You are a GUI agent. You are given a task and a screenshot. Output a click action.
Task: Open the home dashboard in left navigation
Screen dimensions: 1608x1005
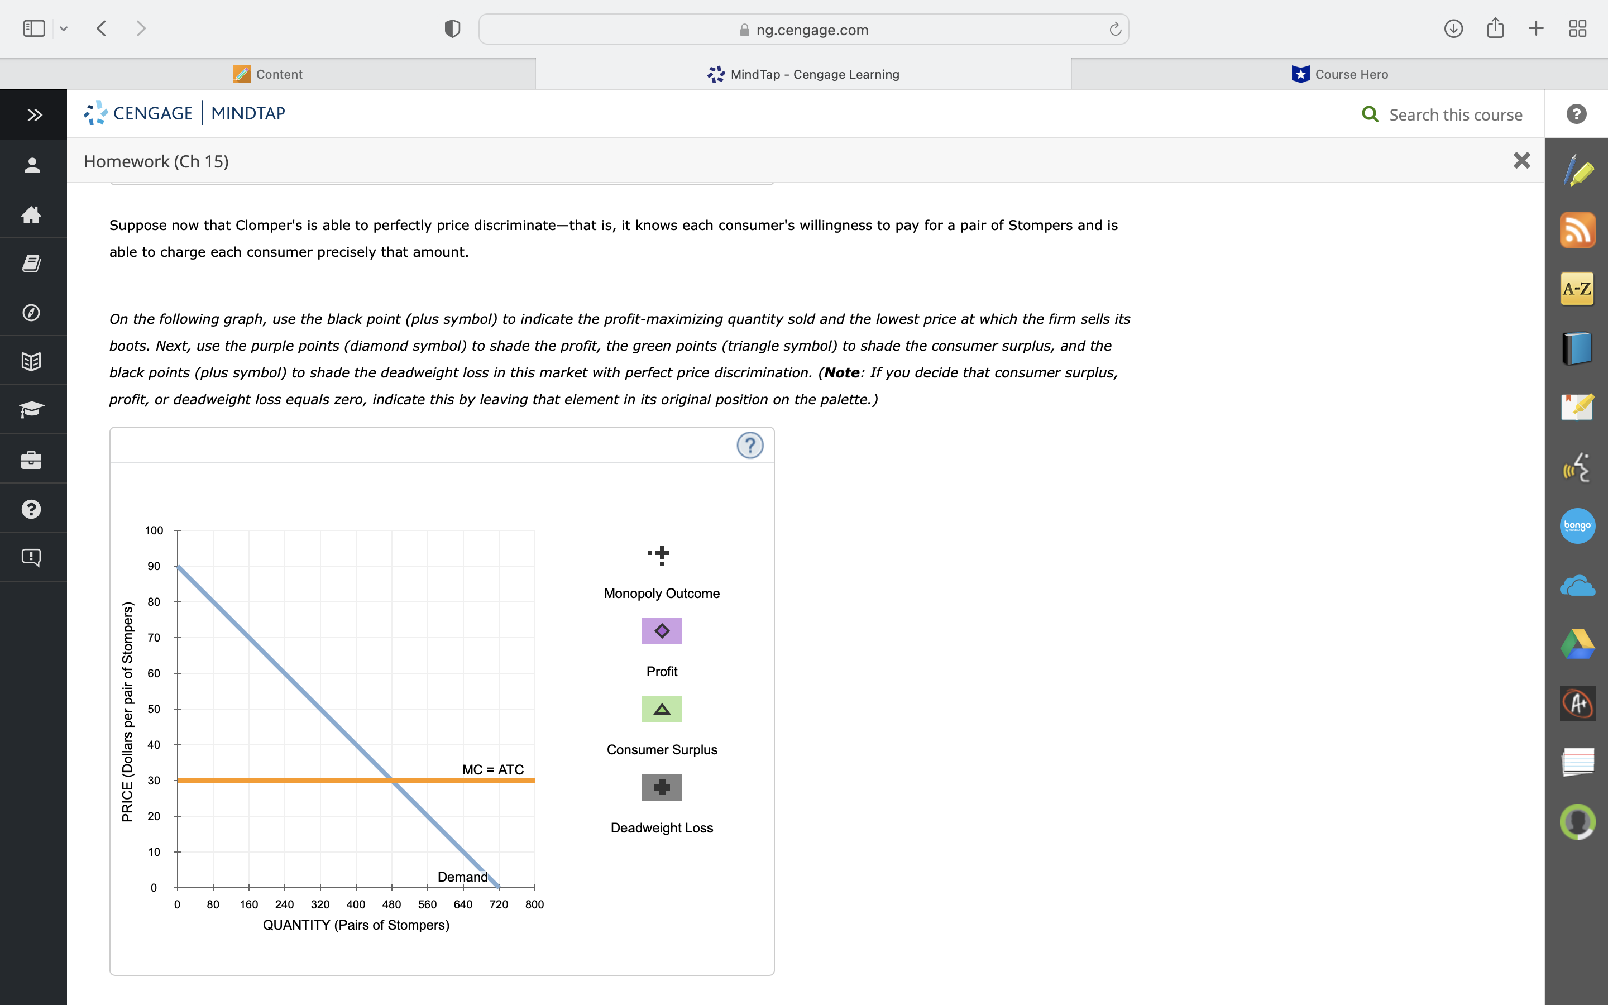point(32,215)
